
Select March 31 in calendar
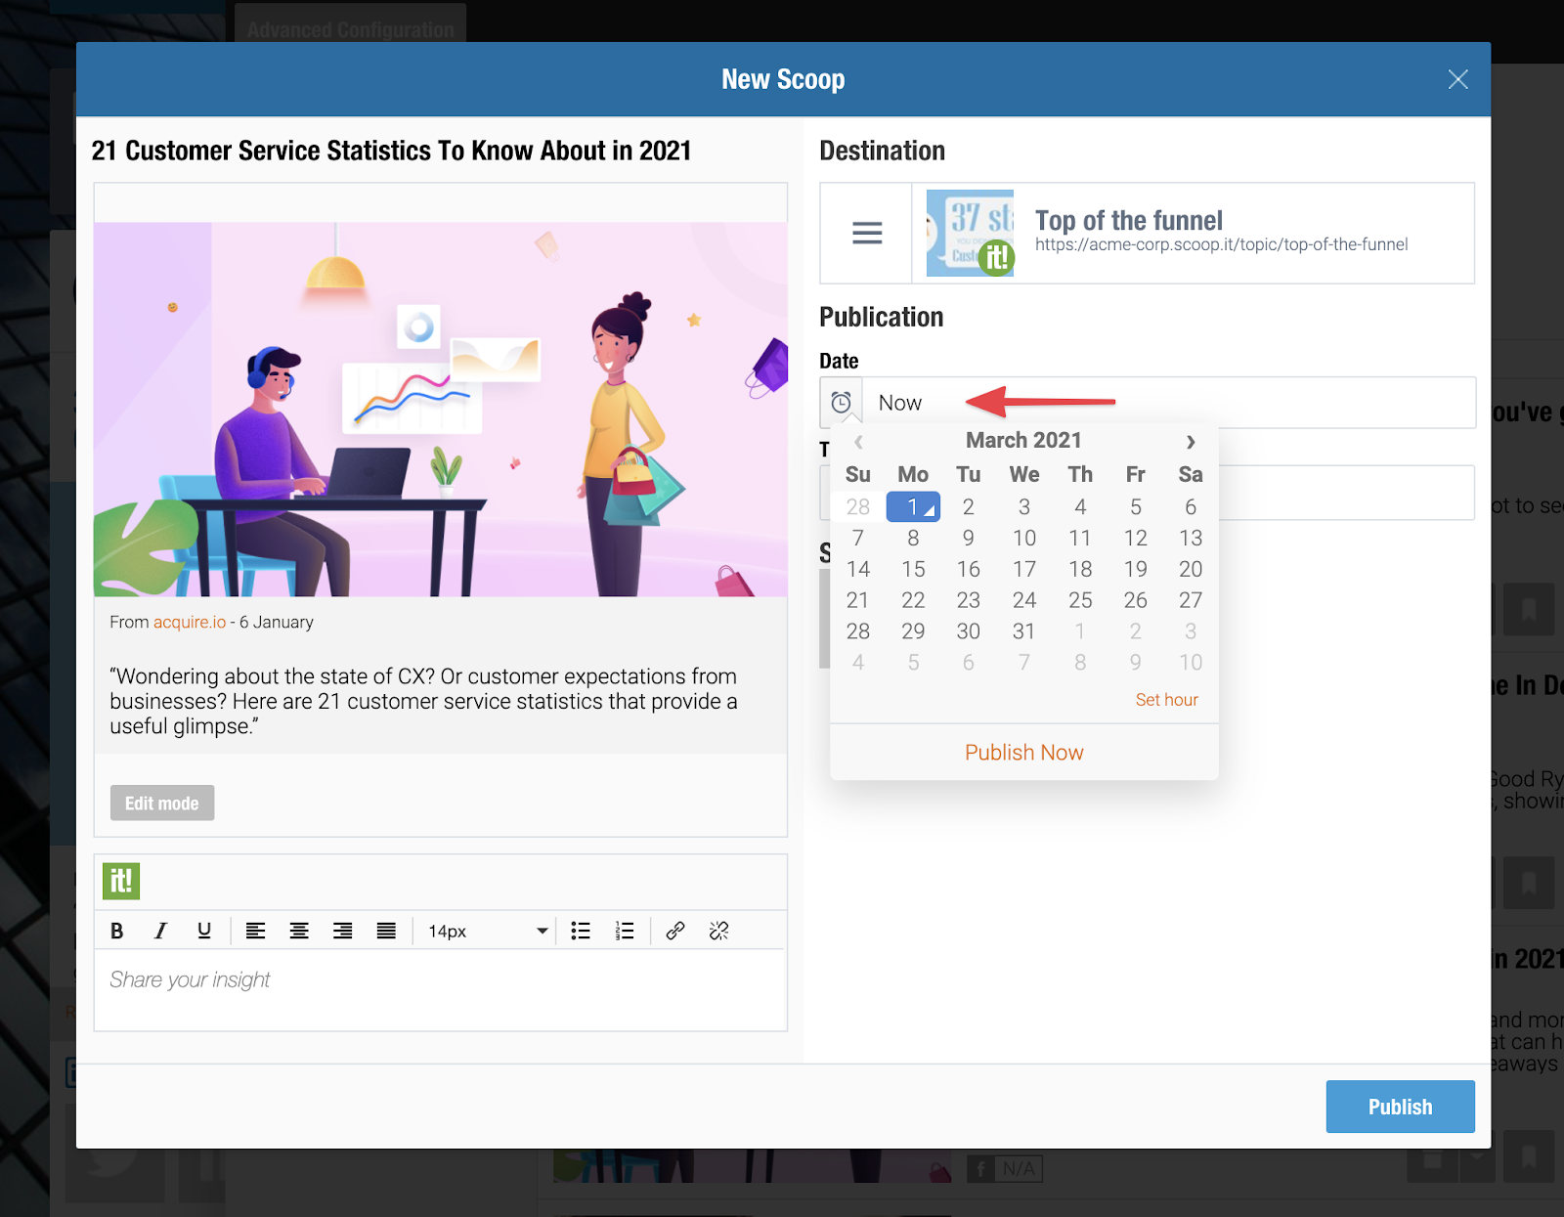[x=1024, y=631]
